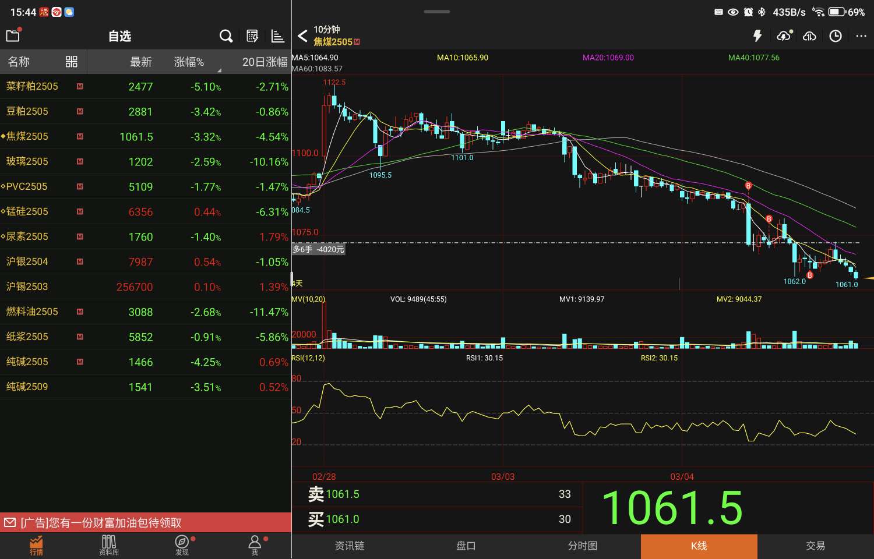874x559 pixels.
Task: Tap the lightning quick-order icon
Action: 757,36
